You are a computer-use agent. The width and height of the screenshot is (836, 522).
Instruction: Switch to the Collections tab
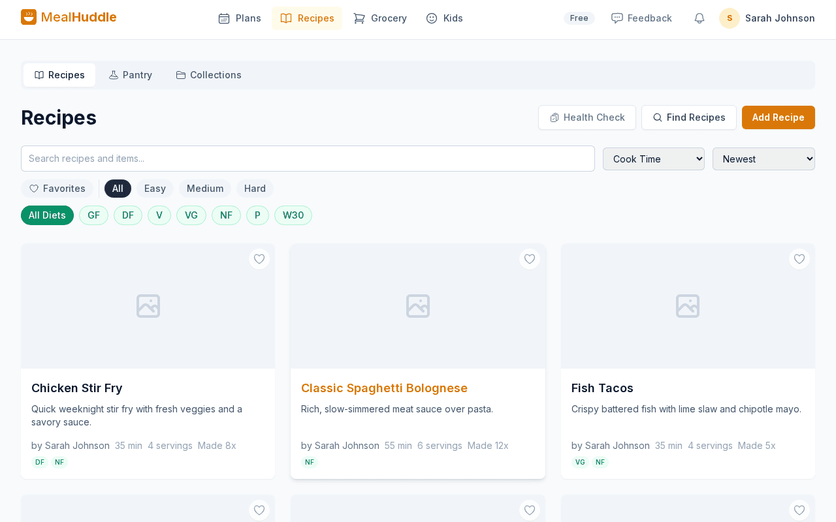[209, 75]
